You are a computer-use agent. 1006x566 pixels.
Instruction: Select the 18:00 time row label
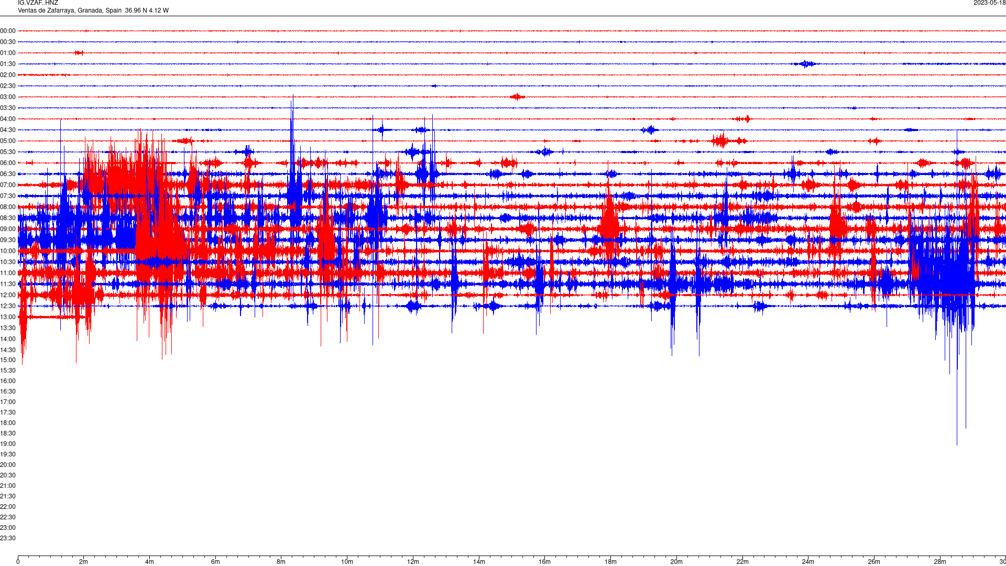(x=8, y=423)
